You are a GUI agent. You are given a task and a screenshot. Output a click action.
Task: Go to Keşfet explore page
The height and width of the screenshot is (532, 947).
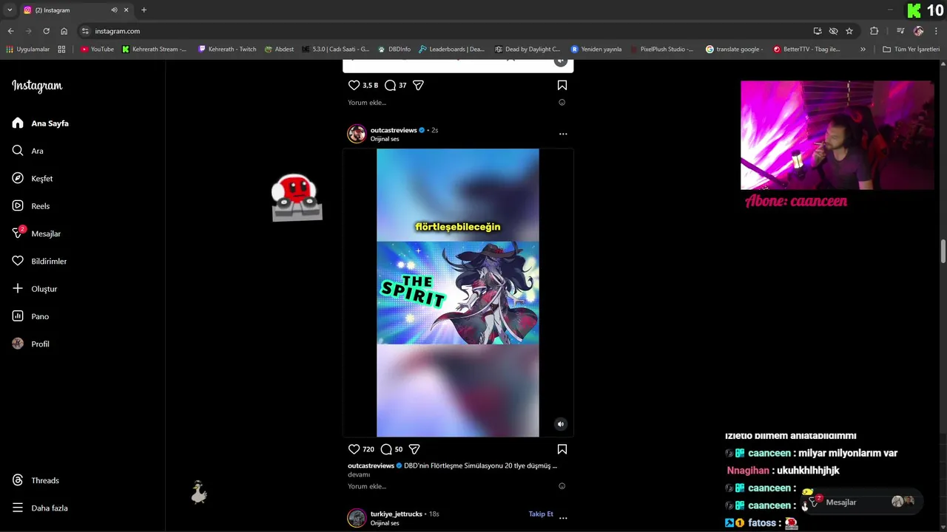tap(33, 179)
